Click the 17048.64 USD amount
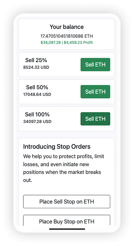 pos(37,94)
